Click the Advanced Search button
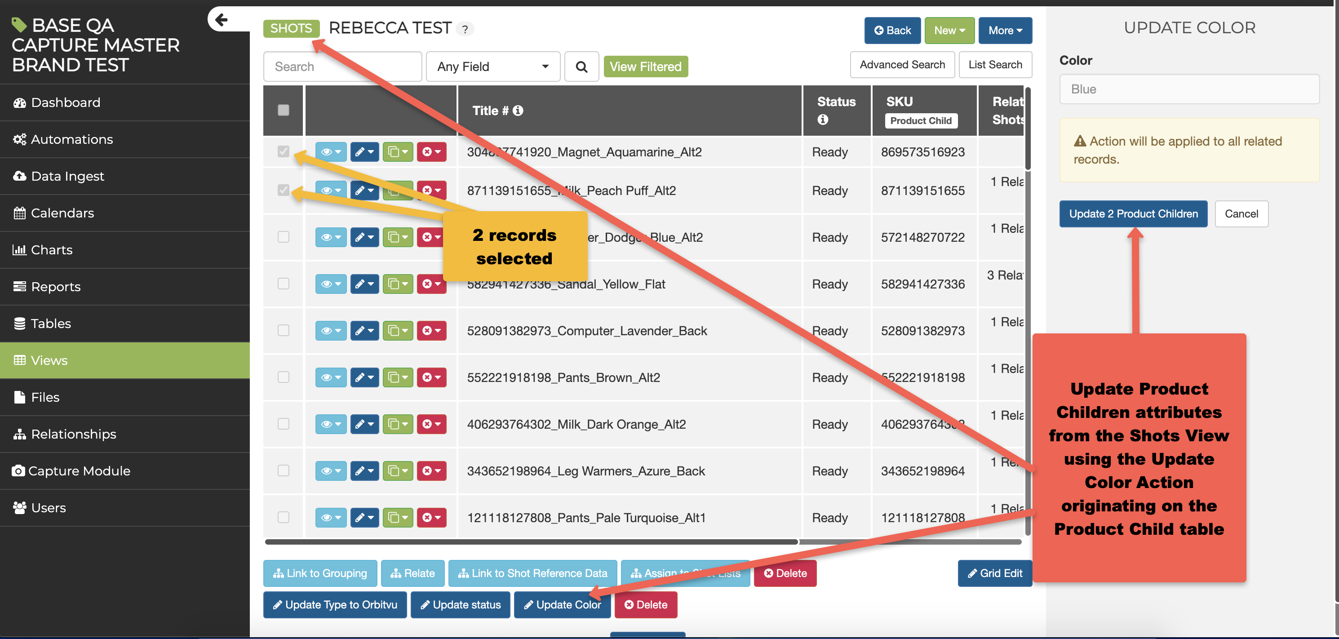 point(902,64)
